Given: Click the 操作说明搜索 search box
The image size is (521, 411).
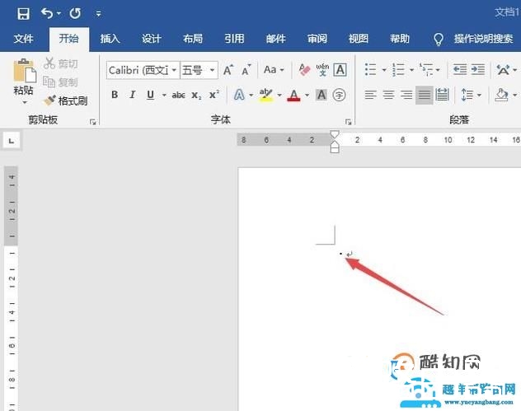Looking at the screenshot, I should click(x=483, y=39).
